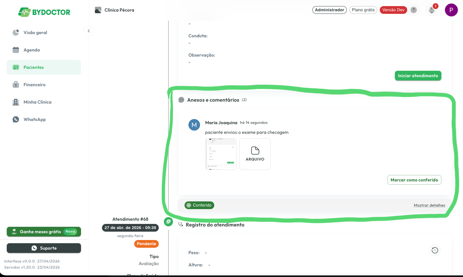This screenshot has height=277, width=463.
Task: Click Servidor v1.20.0 version text
Action: (32, 267)
